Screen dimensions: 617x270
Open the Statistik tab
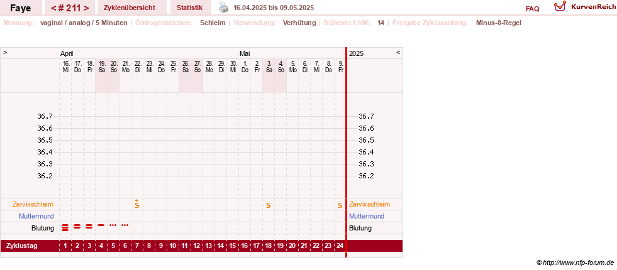(190, 8)
